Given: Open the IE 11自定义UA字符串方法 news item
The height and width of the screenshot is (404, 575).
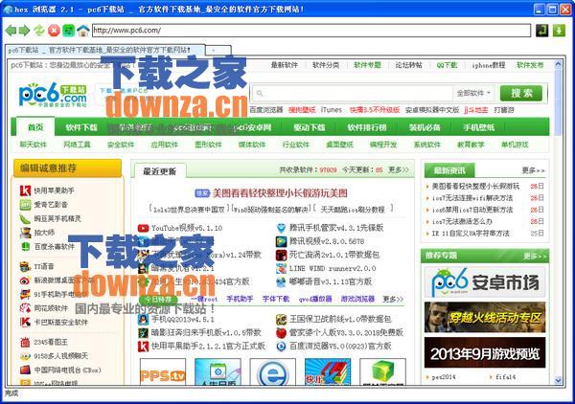Looking at the screenshot, I should [471, 234].
